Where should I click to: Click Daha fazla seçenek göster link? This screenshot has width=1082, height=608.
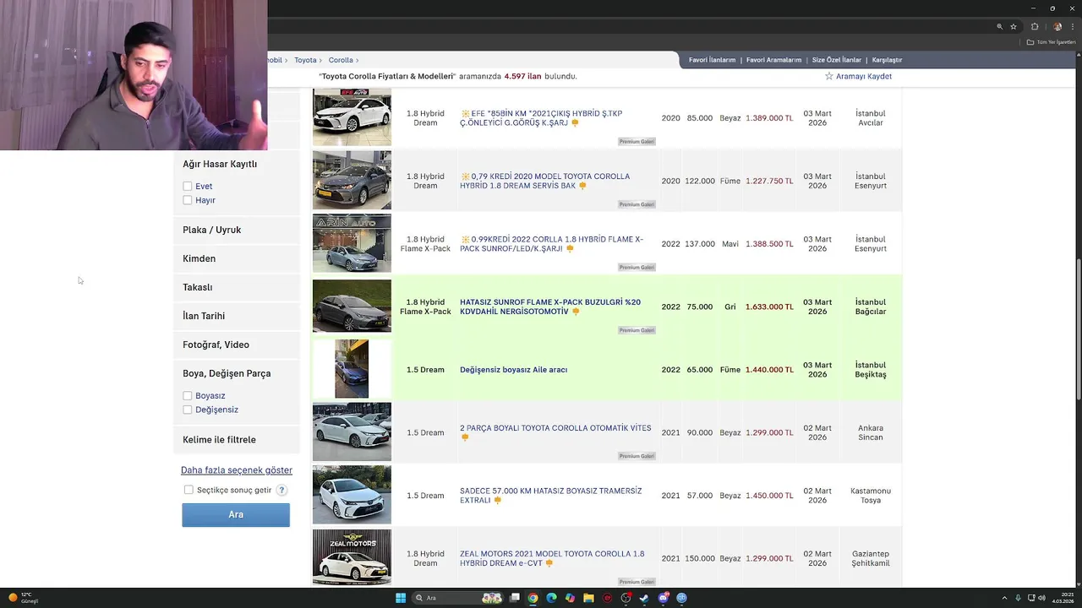pyautogui.click(x=237, y=470)
